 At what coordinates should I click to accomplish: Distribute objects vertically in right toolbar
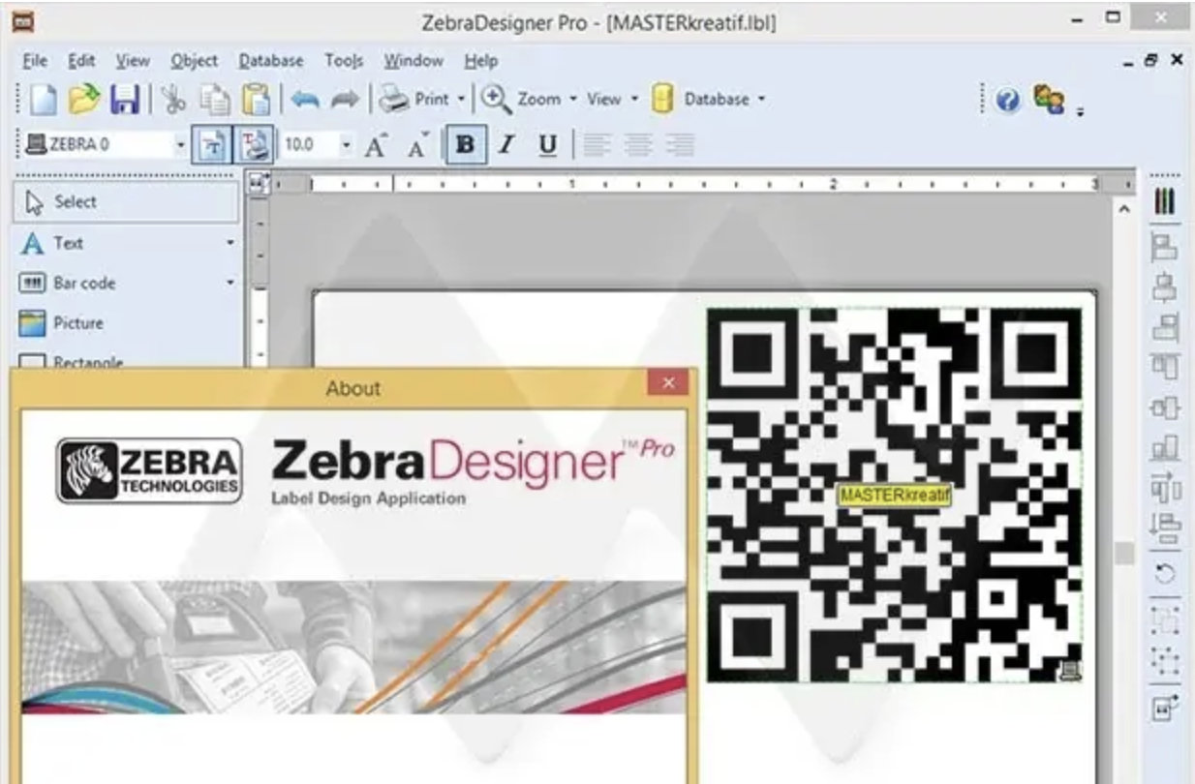tap(1165, 528)
